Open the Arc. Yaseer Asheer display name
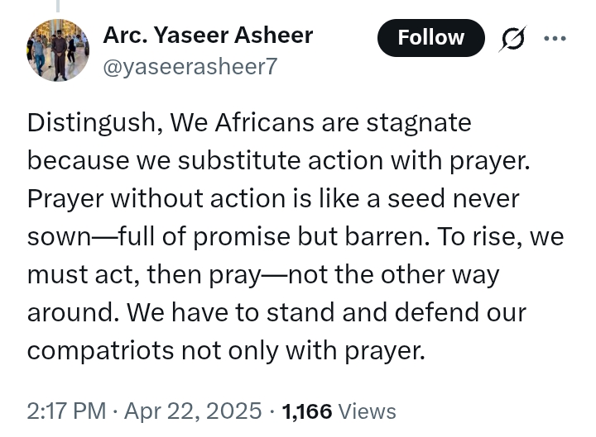596x437 pixels. click(x=208, y=36)
